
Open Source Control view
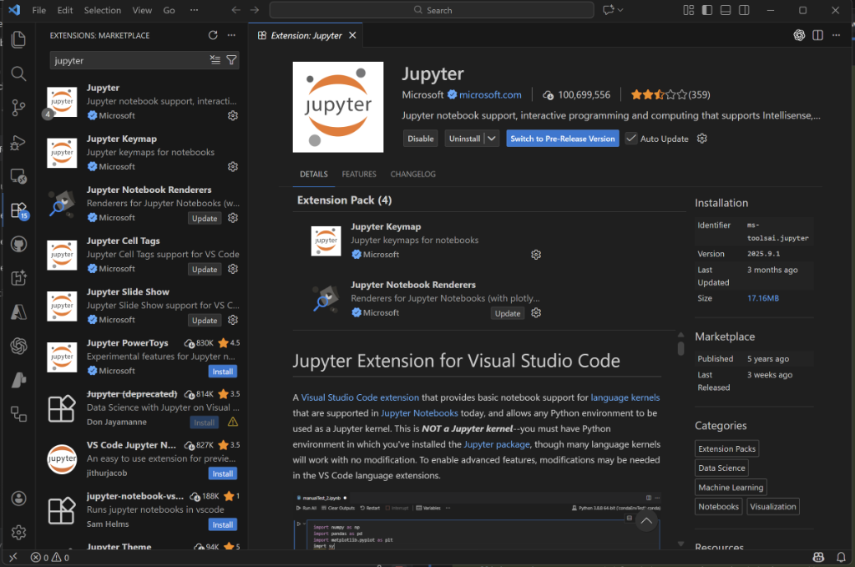(x=18, y=108)
